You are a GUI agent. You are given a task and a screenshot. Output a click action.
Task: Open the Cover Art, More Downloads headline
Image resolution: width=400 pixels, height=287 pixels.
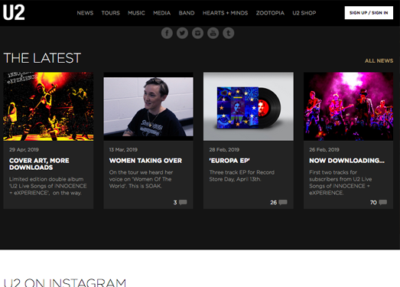coord(39,164)
